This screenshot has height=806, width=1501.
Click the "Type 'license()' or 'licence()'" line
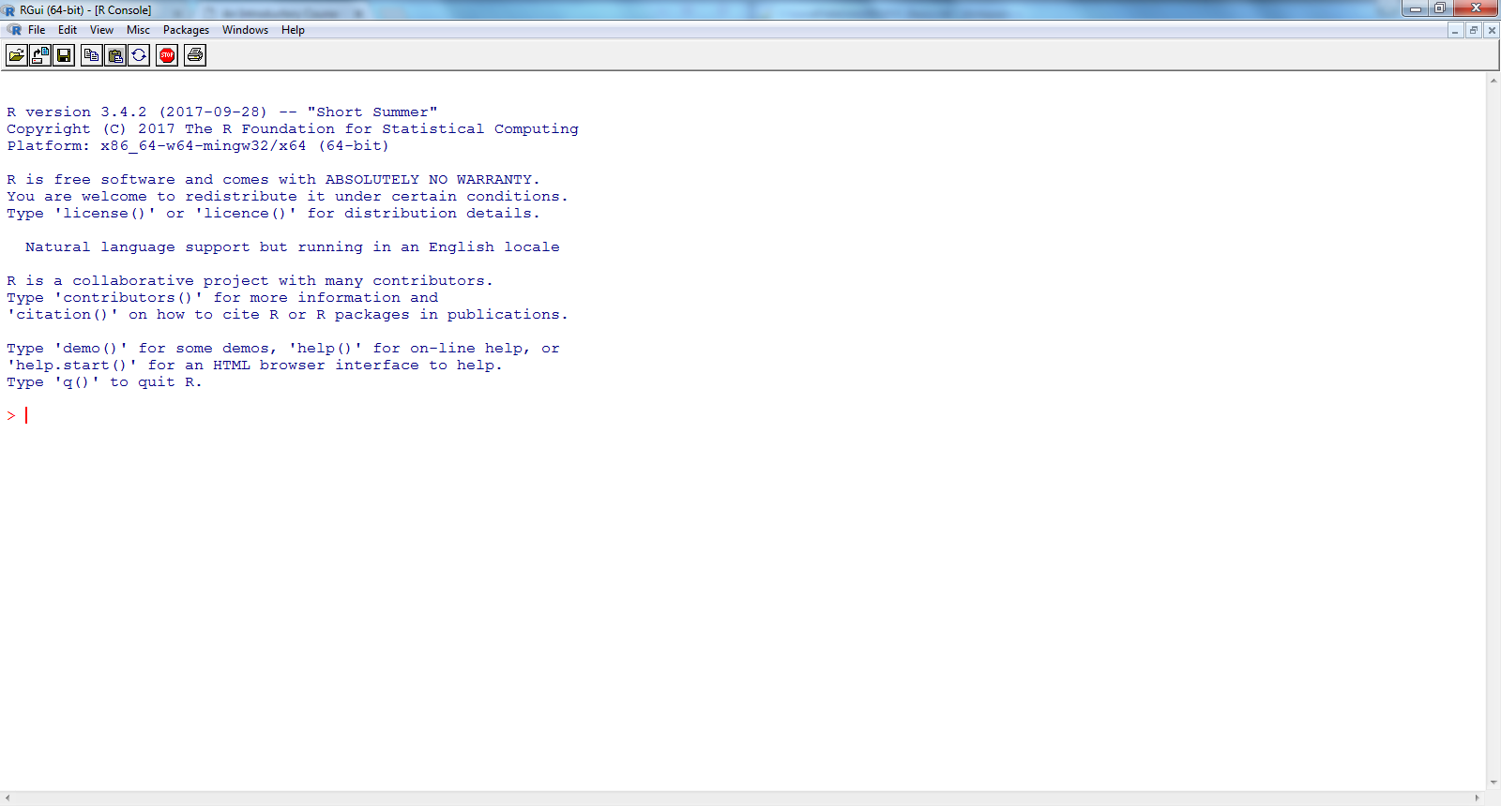(273, 214)
